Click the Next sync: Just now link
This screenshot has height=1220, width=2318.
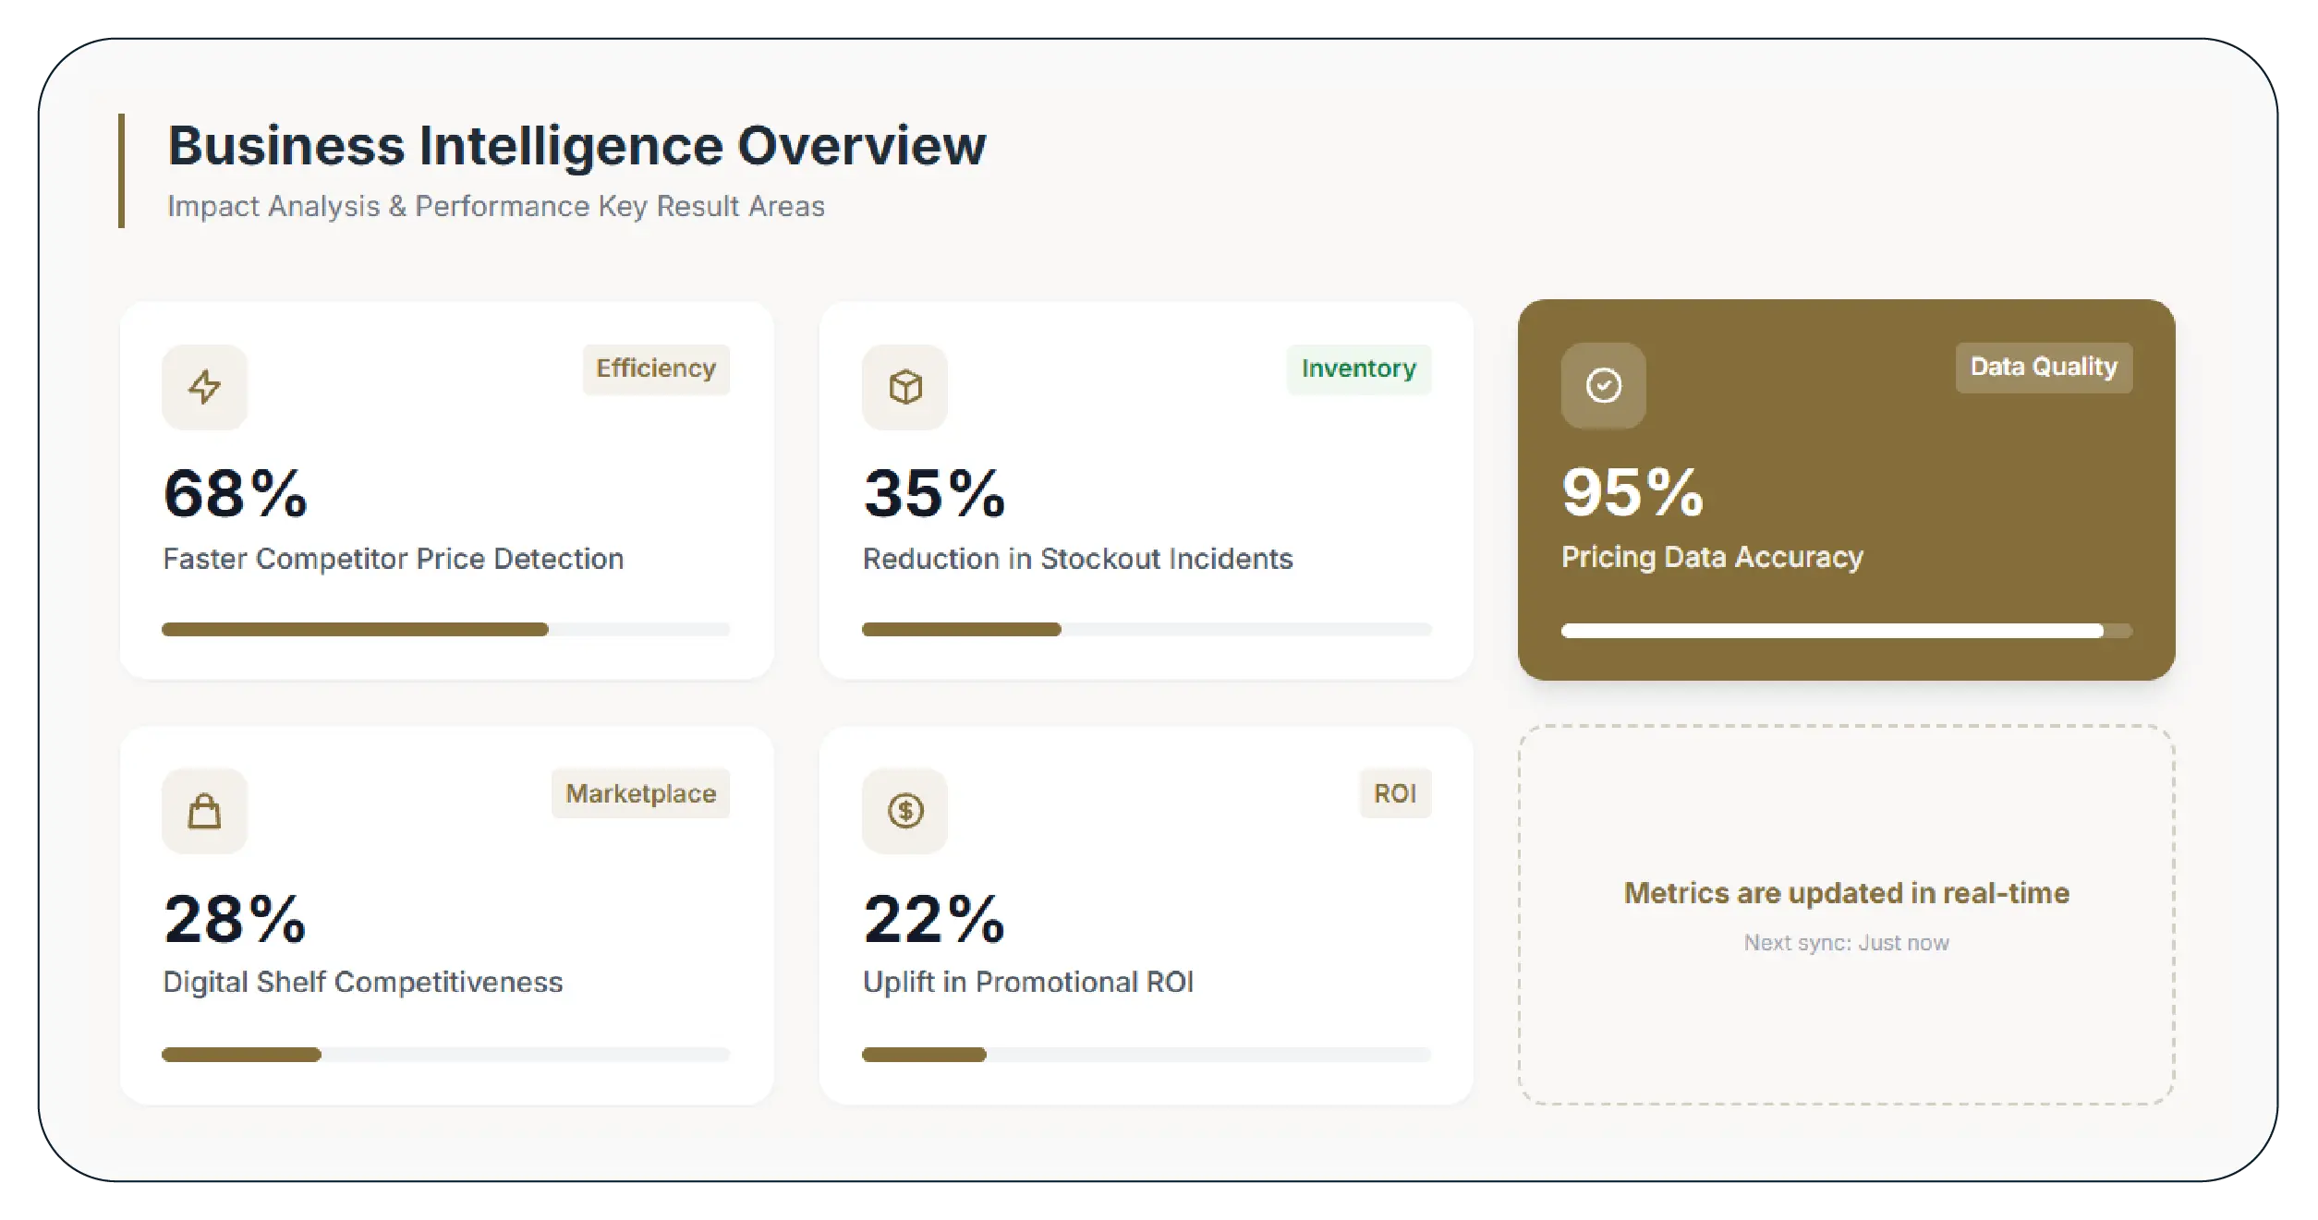click(1848, 942)
